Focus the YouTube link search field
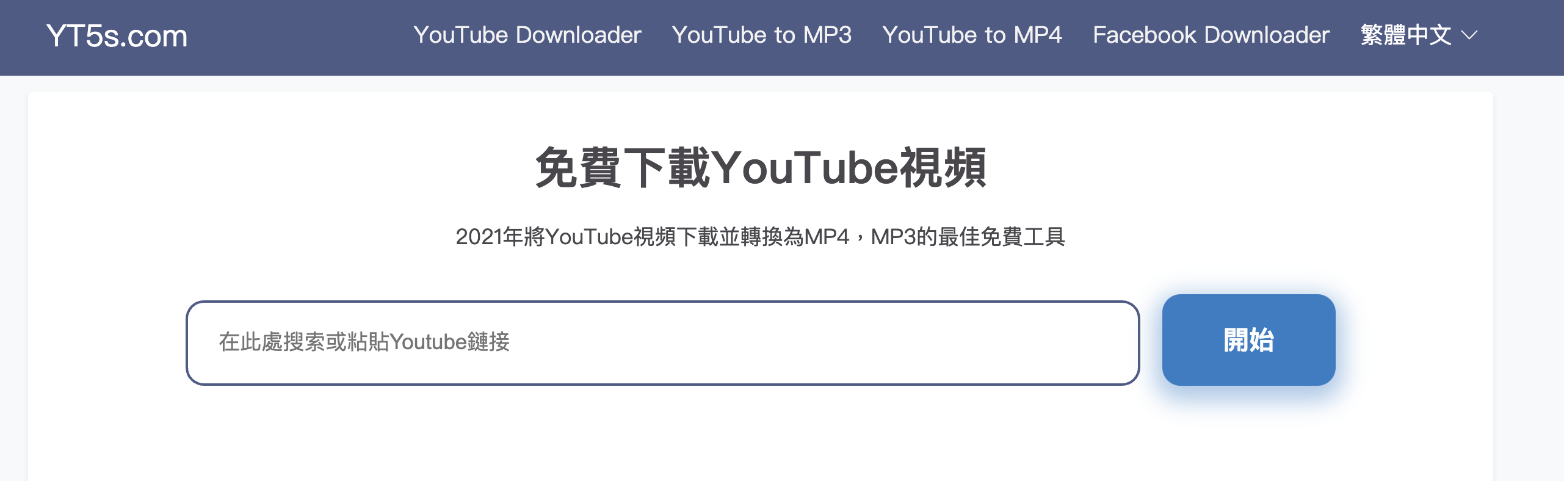The image size is (1564, 481). point(663,342)
